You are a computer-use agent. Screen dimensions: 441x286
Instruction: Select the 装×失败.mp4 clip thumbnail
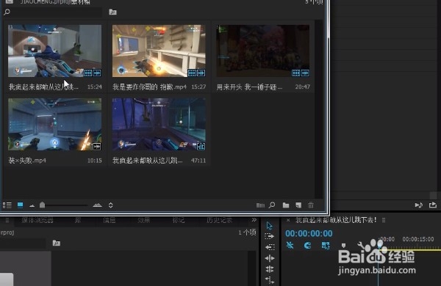pos(55,125)
